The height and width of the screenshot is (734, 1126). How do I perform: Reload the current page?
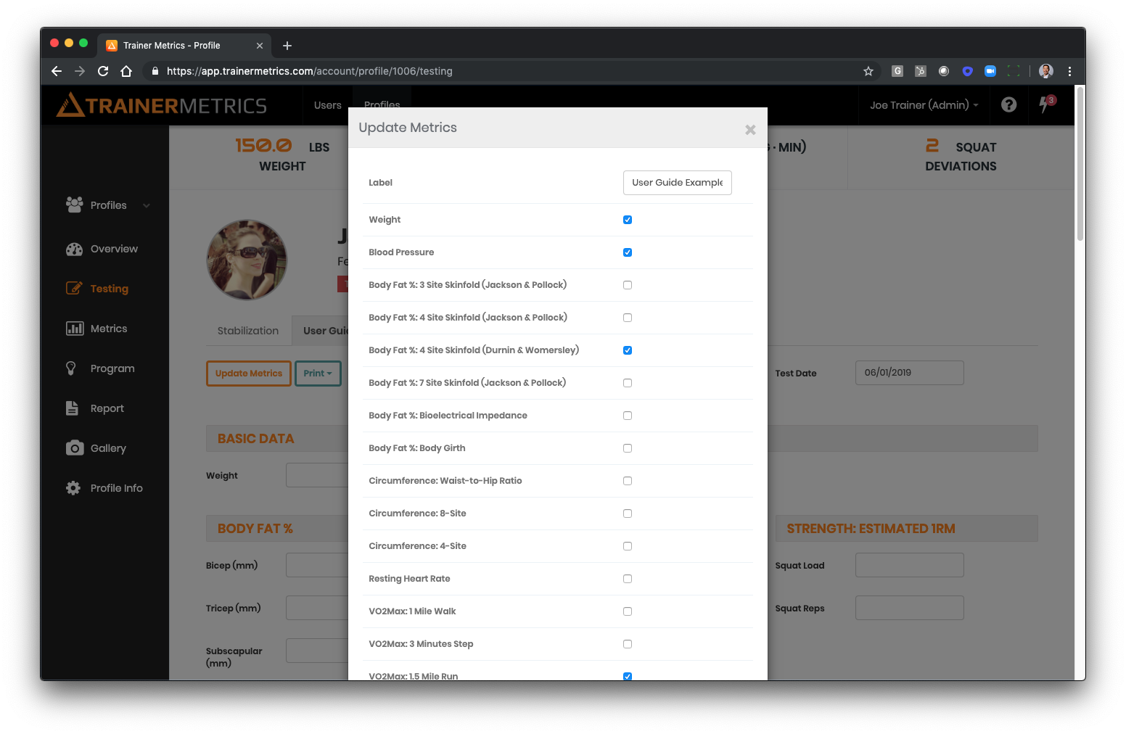click(103, 71)
